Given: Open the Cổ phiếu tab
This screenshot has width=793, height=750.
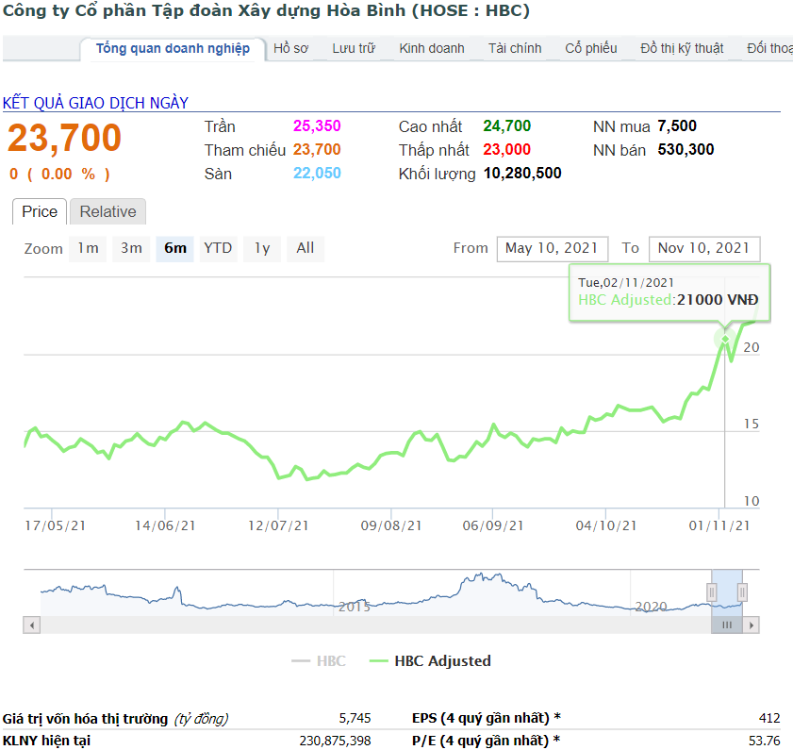Looking at the screenshot, I should pyautogui.click(x=590, y=48).
